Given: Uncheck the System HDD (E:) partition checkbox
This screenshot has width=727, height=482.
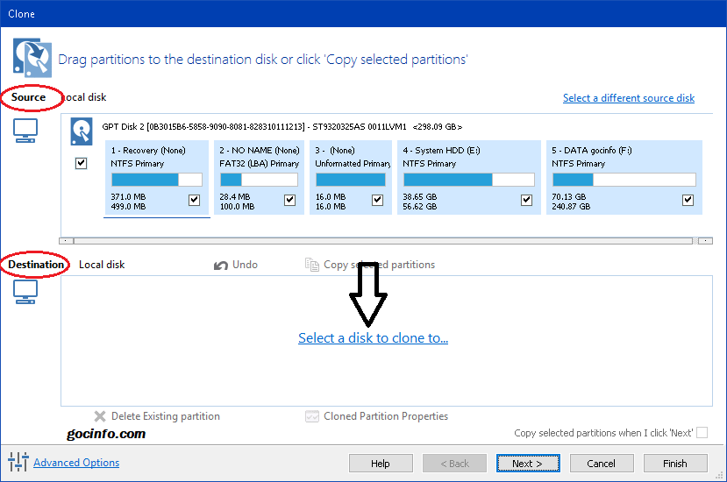Looking at the screenshot, I should pos(526,200).
